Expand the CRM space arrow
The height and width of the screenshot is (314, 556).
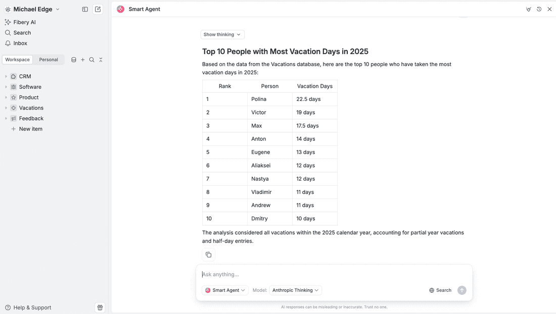[x=6, y=76]
